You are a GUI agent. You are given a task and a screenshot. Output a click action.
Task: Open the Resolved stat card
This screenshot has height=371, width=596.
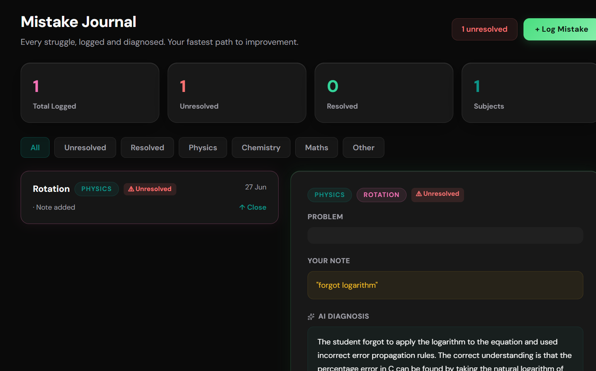click(x=384, y=93)
